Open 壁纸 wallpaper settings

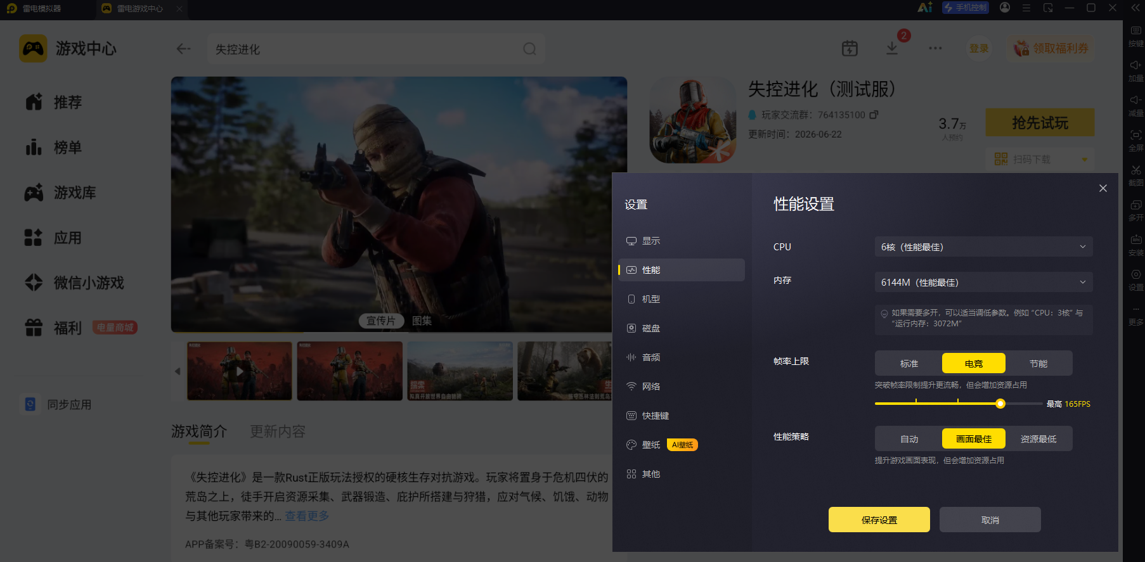pos(681,445)
